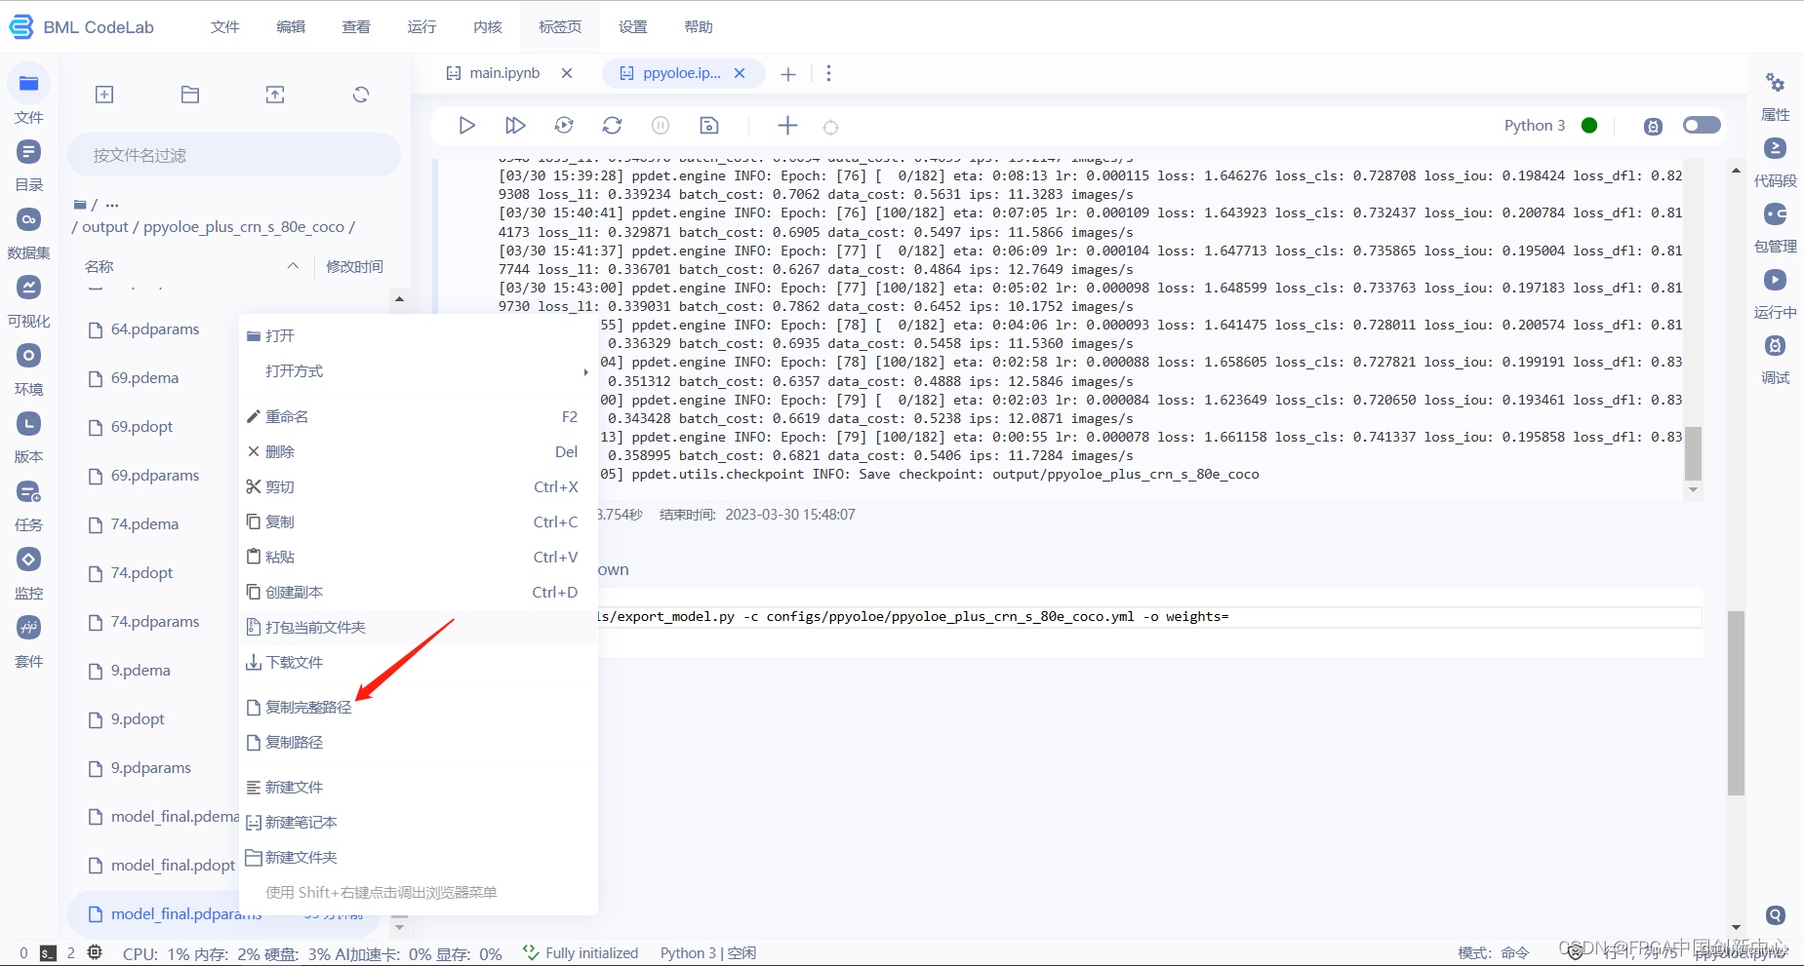The width and height of the screenshot is (1804, 966).
Task: Restart kernel and run all icon
Action: pyautogui.click(x=564, y=125)
